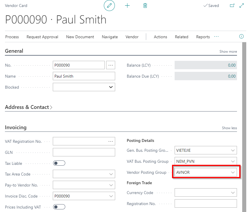
Task: Open Invoice Disc. Code dropdown
Action: click(x=111, y=196)
